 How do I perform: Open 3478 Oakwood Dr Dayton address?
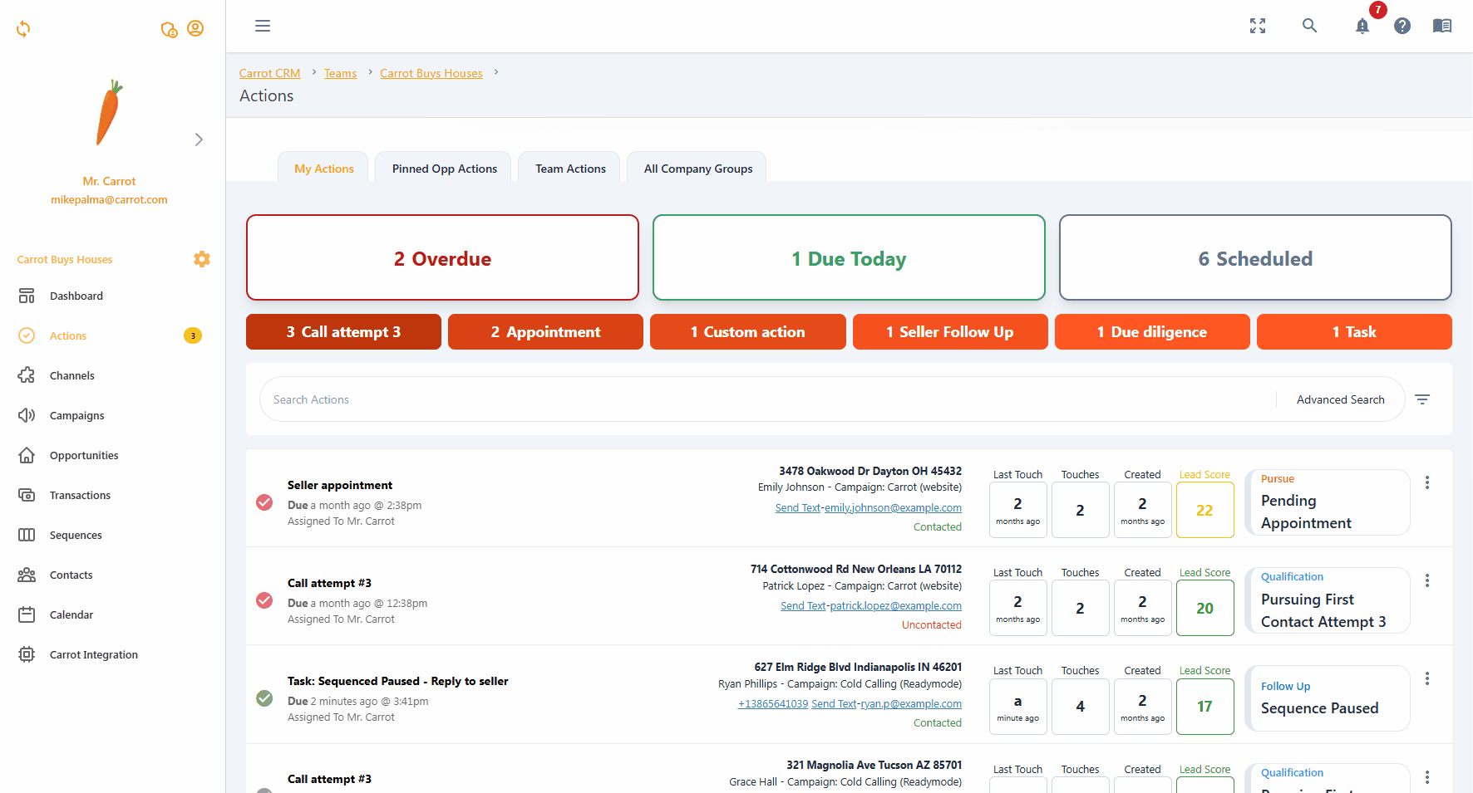click(870, 471)
